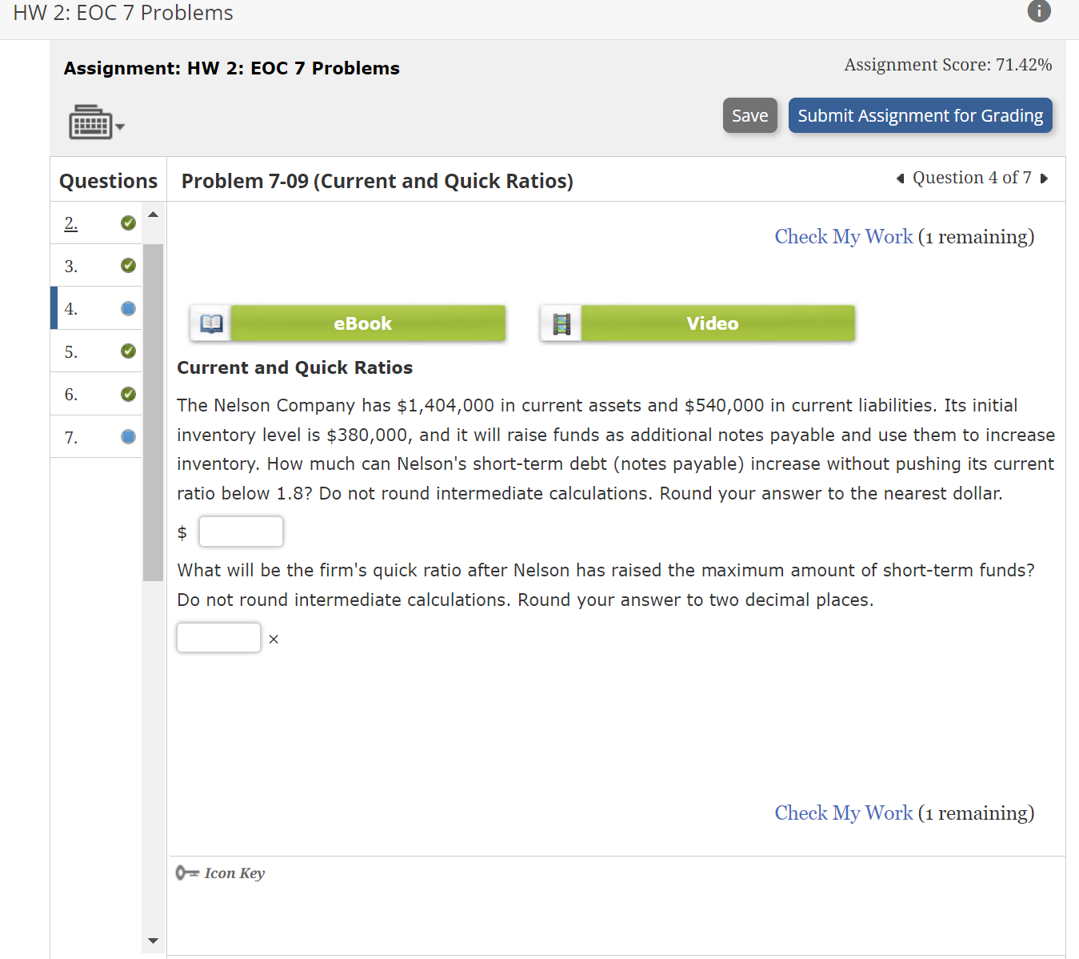Open the keyboard options dropdown arrow
Viewport: 1079px width, 959px height.
point(119,127)
